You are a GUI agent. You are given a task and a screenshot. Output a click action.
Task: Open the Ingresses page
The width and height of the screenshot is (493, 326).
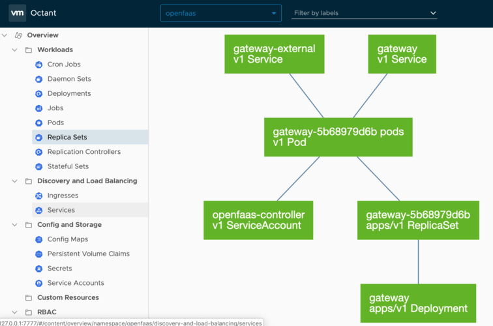point(63,196)
